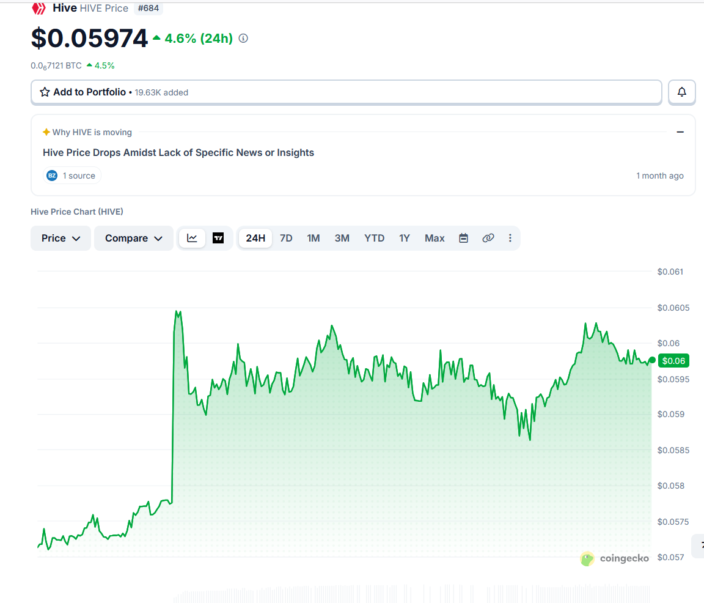Collapse the Why HIVE is moving panel
Screen dimensions: 704x603
pyautogui.click(x=680, y=132)
